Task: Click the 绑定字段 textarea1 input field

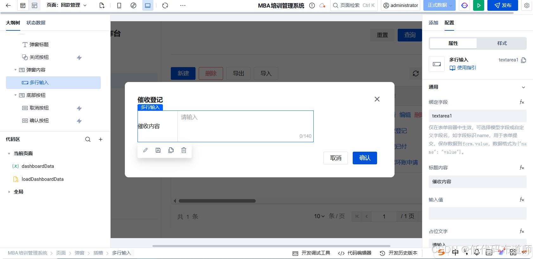Action: (x=478, y=116)
